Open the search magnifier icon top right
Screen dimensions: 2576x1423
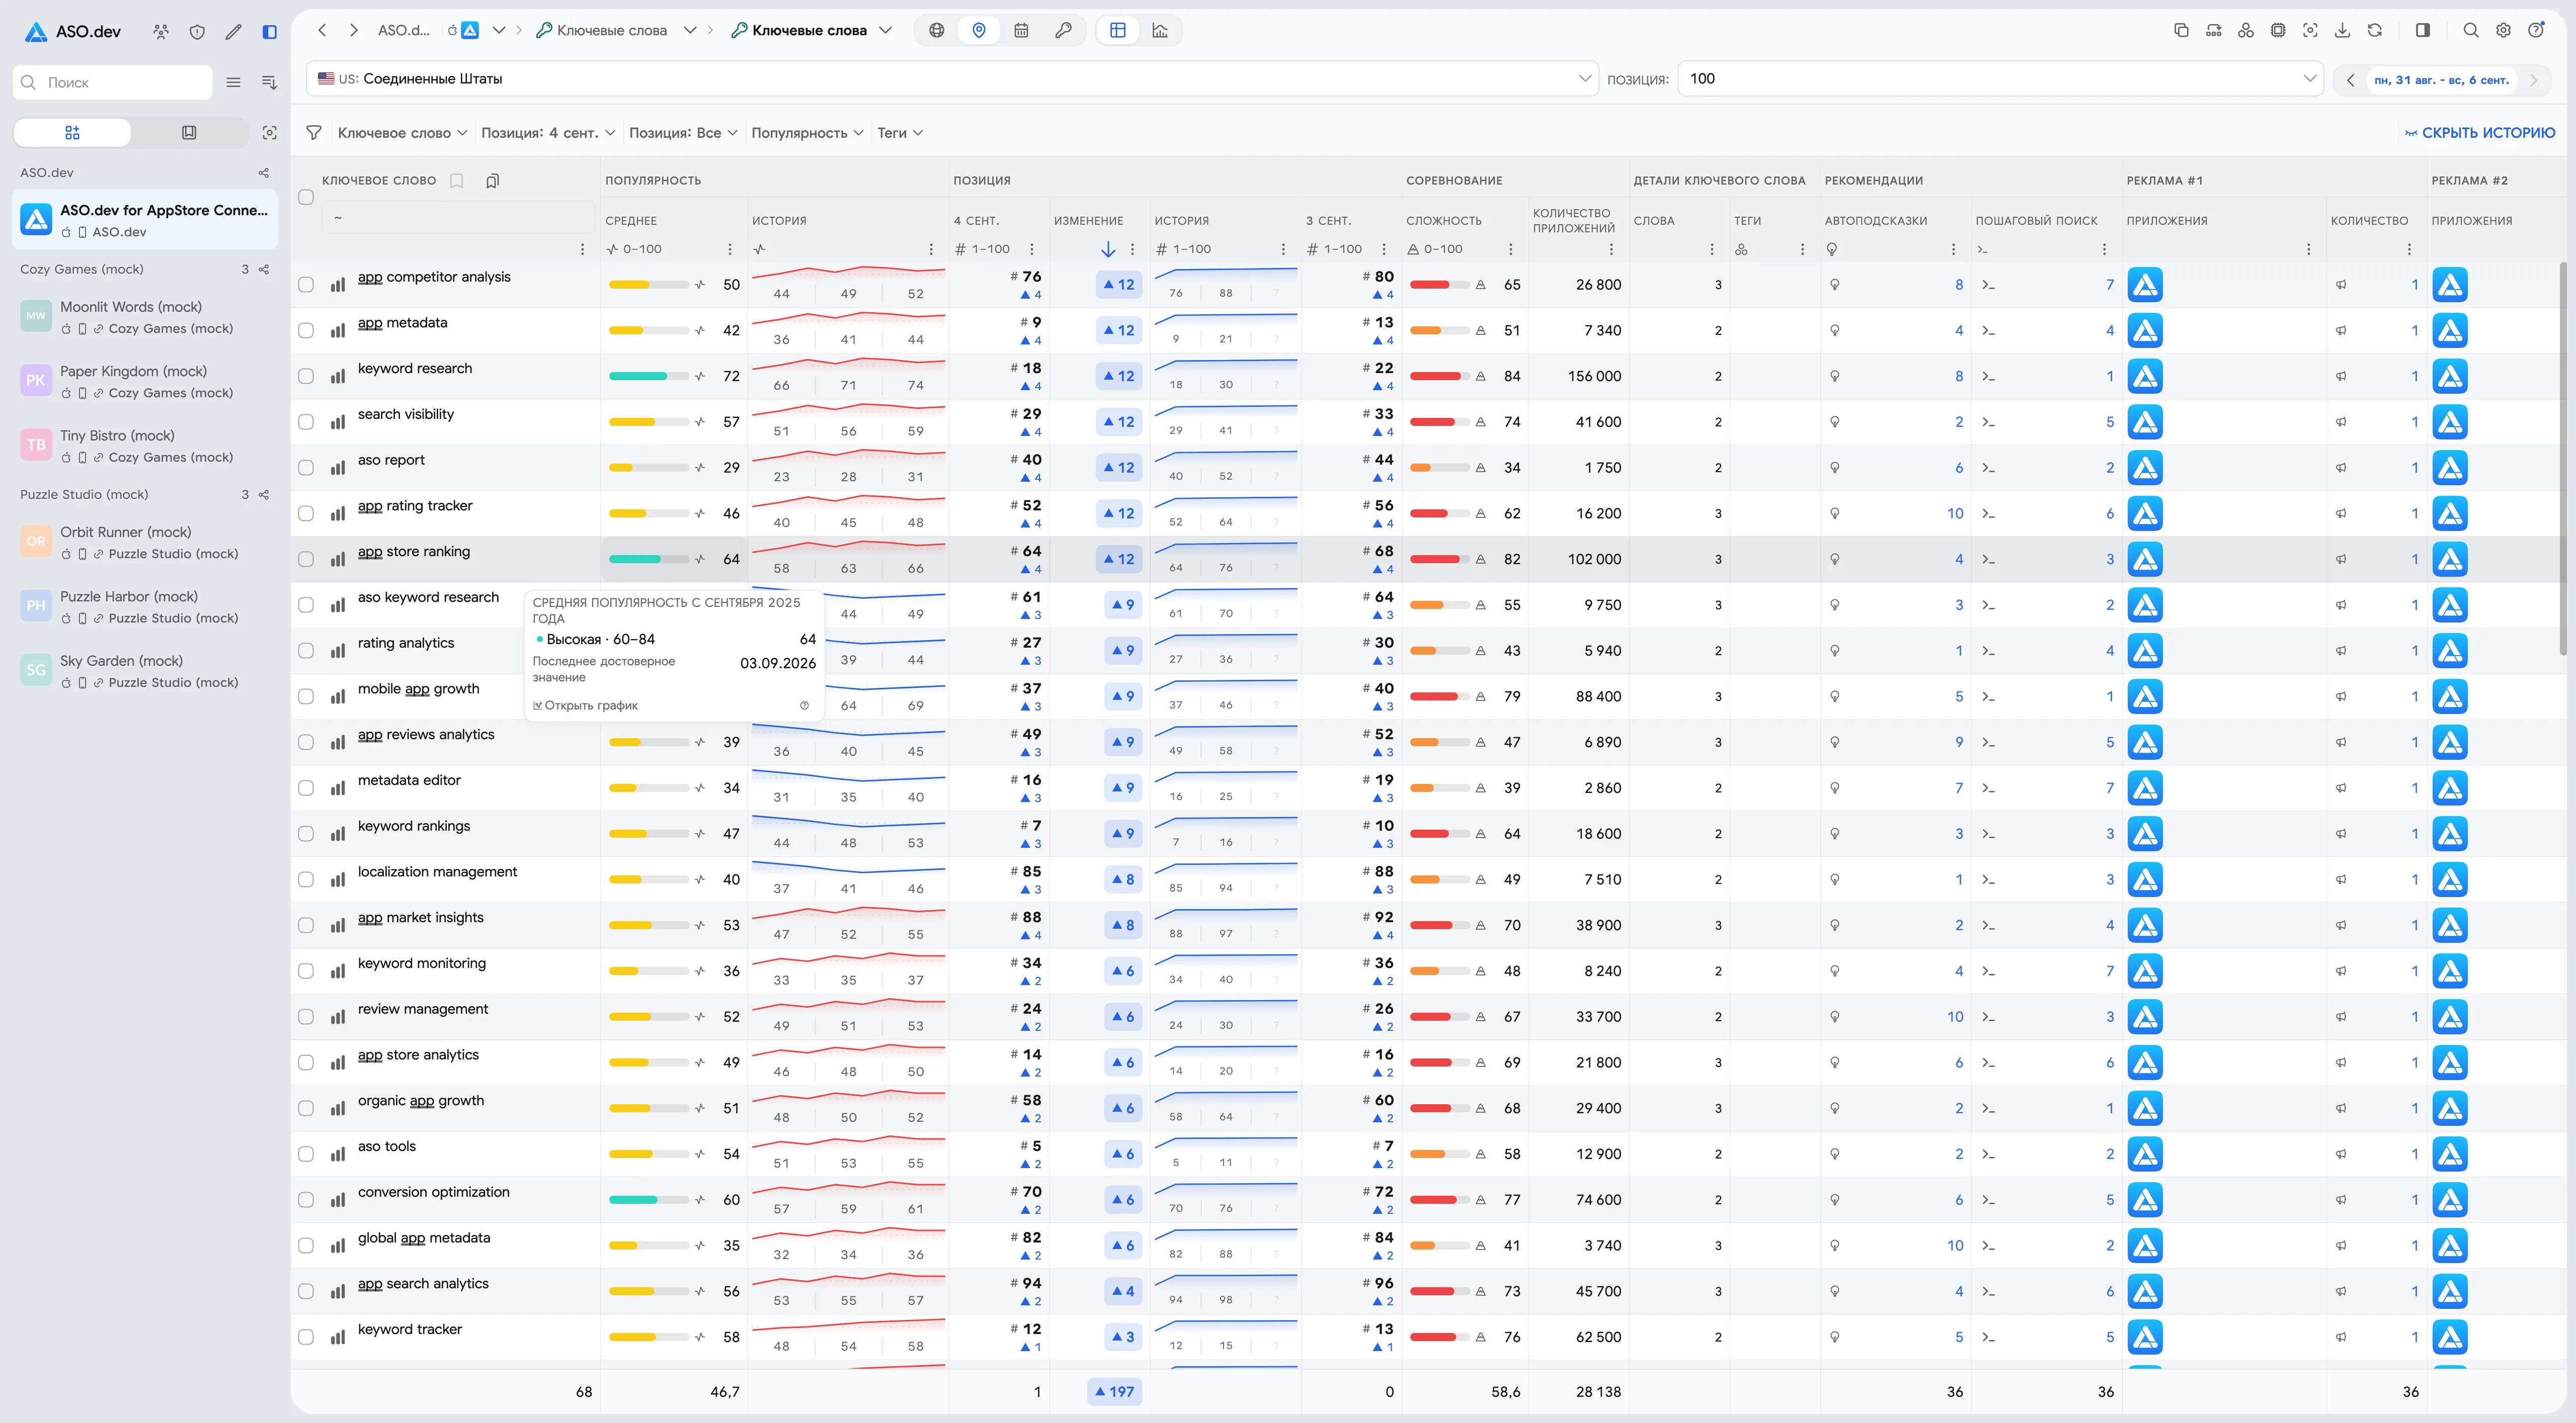(2471, 30)
